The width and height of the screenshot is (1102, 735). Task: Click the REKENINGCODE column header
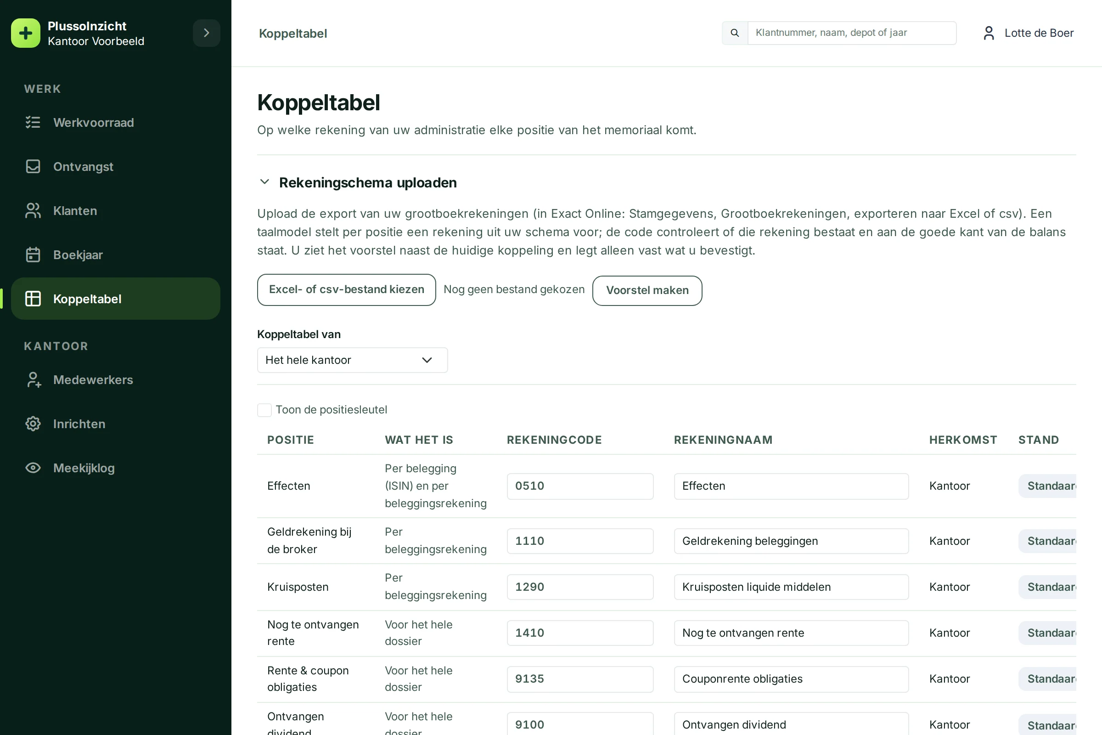[x=554, y=440]
